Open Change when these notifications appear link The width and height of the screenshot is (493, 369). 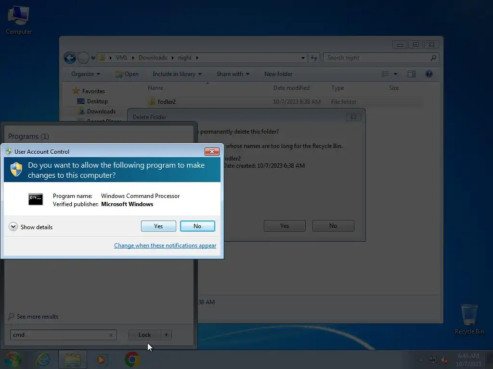coord(165,246)
